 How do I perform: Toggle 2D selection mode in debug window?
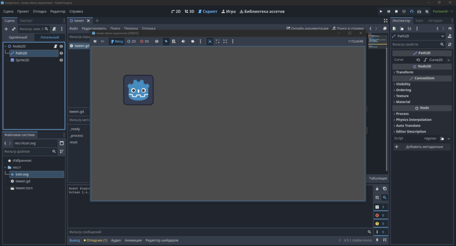pyautogui.click(x=131, y=41)
